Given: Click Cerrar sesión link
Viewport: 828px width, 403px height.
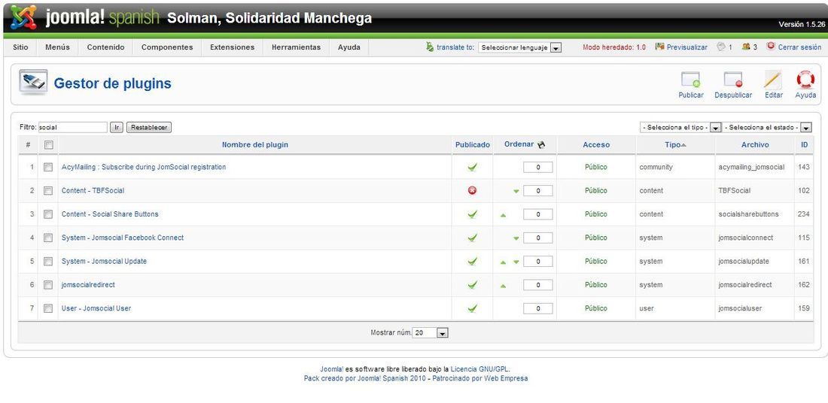Looking at the screenshot, I should tap(799, 47).
